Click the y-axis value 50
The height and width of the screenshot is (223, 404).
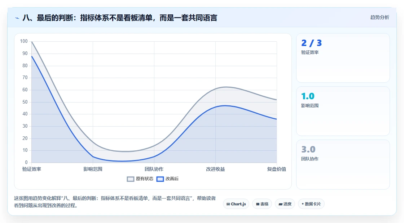tap(25, 102)
